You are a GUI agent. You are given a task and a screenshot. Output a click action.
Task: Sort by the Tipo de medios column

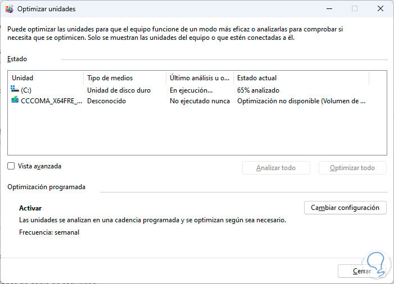124,78
